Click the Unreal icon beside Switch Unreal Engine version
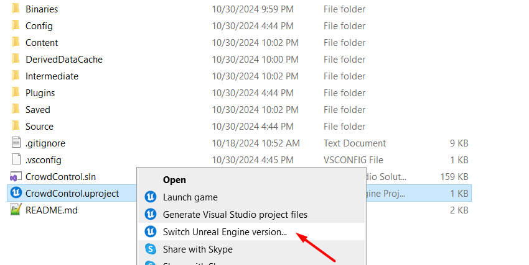 pyautogui.click(x=150, y=232)
